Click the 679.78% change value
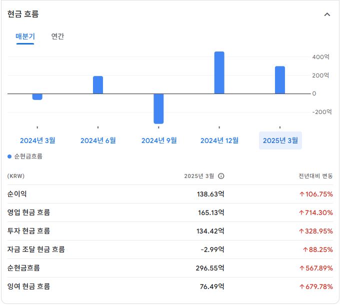The image size is (345, 307). click(x=316, y=286)
